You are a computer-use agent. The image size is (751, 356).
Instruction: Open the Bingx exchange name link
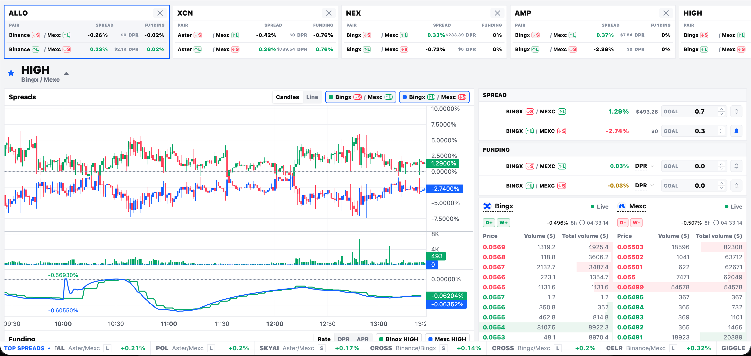point(504,206)
